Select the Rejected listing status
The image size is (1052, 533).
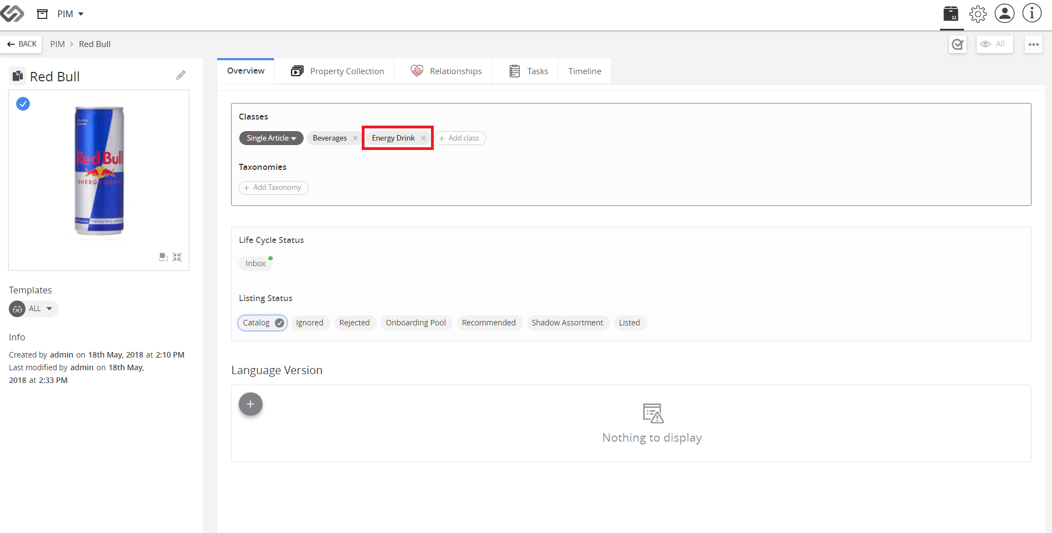coord(355,323)
